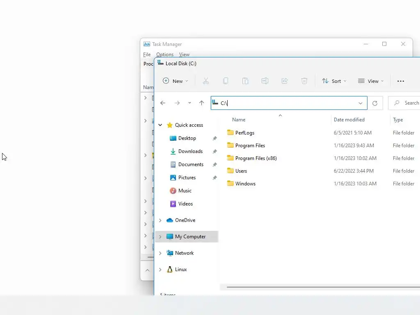Click into the C:\ address field
420x315 pixels.
click(289, 103)
